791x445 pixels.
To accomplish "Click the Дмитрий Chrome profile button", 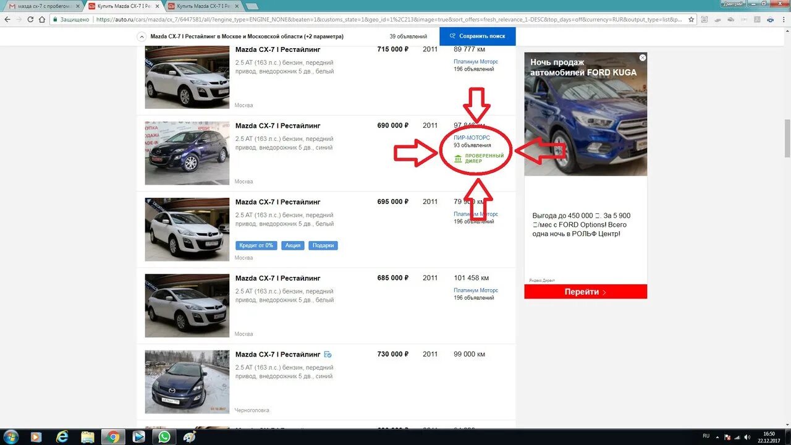I will click(733, 4).
